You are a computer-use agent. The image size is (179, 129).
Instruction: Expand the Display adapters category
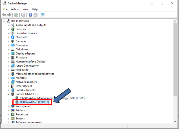pos(8,53)
